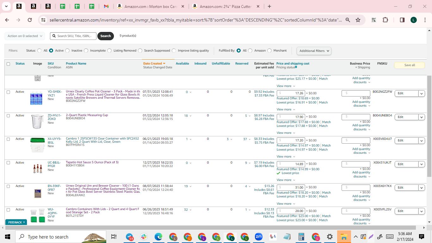Image resolution: width=432 pixels, height=243 pixels.
Task: Sort table by Product Name column header
Action: [x=76, y=64]
